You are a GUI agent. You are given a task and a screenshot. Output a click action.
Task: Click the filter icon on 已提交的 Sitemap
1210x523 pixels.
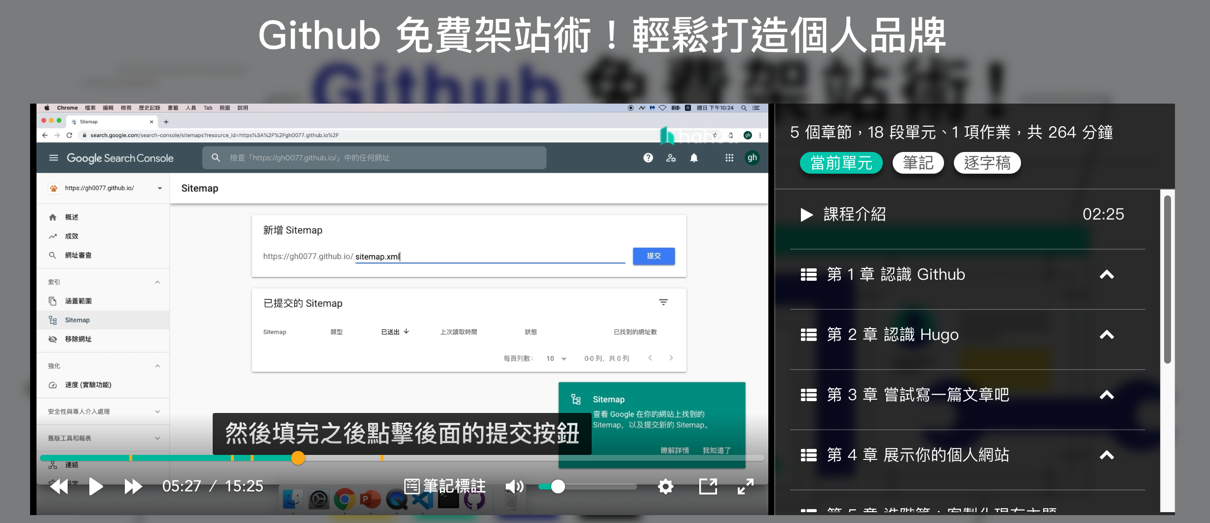[664, 301]
